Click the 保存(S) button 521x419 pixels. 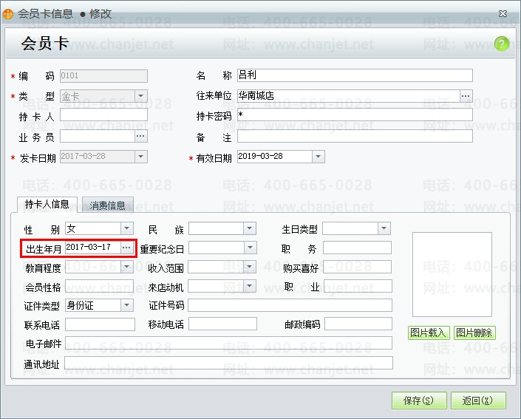tap(418, 401)
